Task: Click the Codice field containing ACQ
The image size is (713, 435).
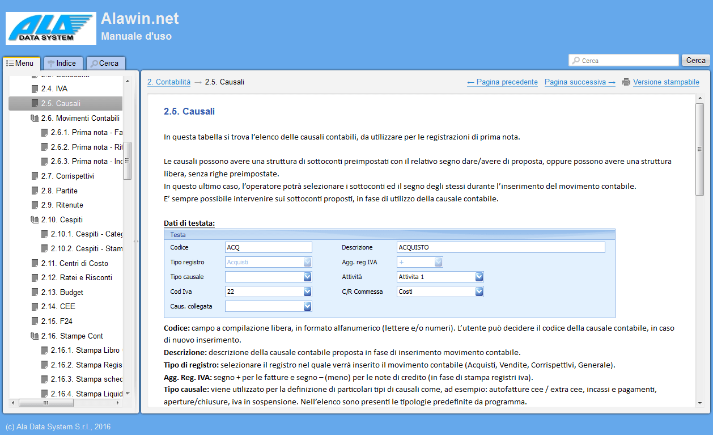Action: click(269, 247)
